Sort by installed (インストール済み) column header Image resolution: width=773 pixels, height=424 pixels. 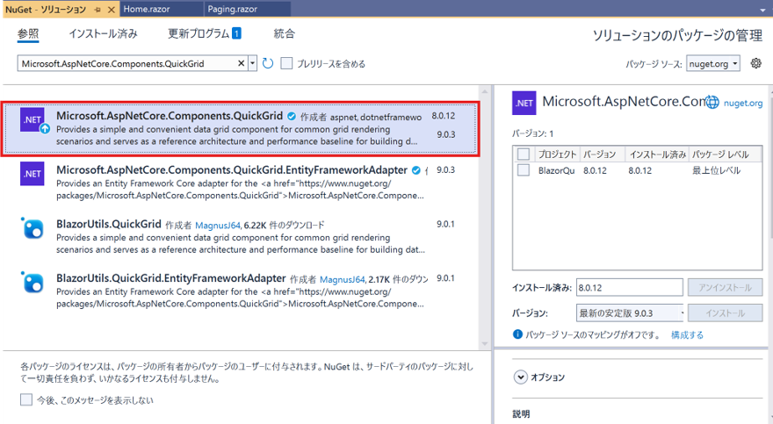pos(657,155)
